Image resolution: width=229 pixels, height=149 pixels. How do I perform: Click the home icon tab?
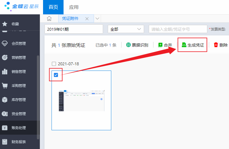pyautogui.click(x=49, y=18)
